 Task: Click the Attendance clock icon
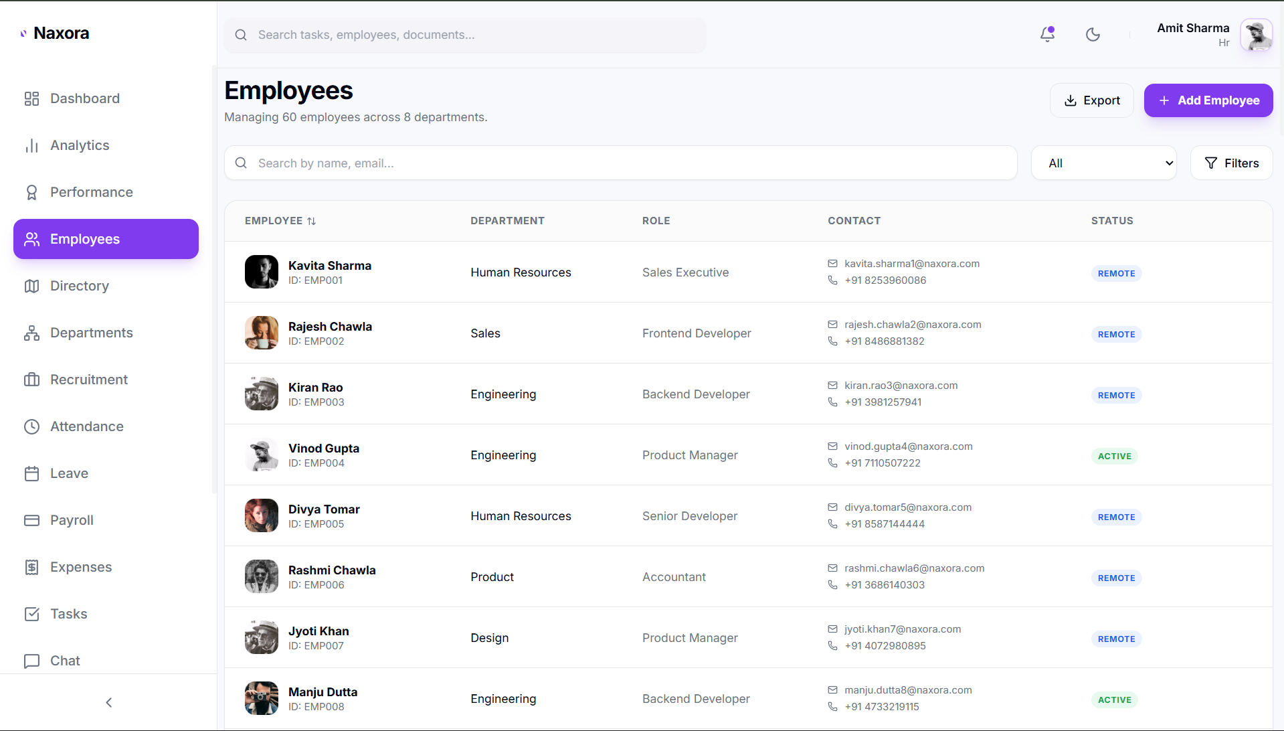(x=31, y=426)
